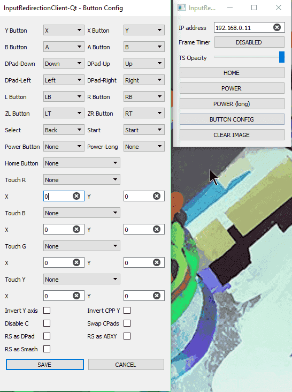Viewport: 292px width, 392px height.
Task: Minimize the InputRedirection main window
Action: (x=230, y=7)
